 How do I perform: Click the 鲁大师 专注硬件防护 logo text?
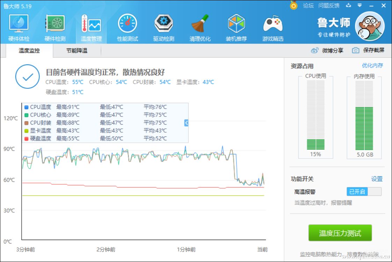334,28
